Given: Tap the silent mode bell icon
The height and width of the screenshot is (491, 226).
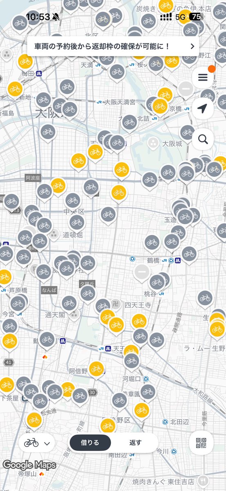Looking at the screenshot, I should tap(56, 17).
